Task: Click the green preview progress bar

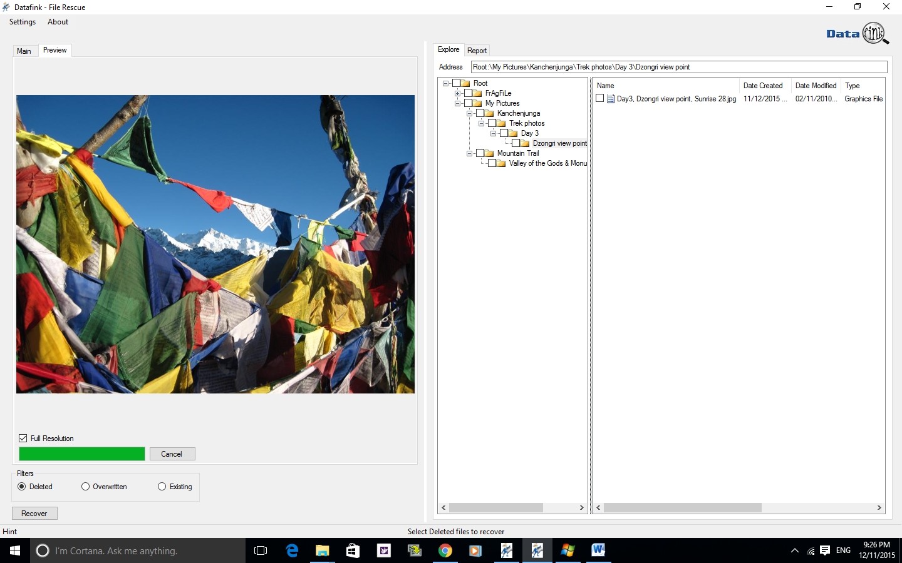Action: coord(82,454)
